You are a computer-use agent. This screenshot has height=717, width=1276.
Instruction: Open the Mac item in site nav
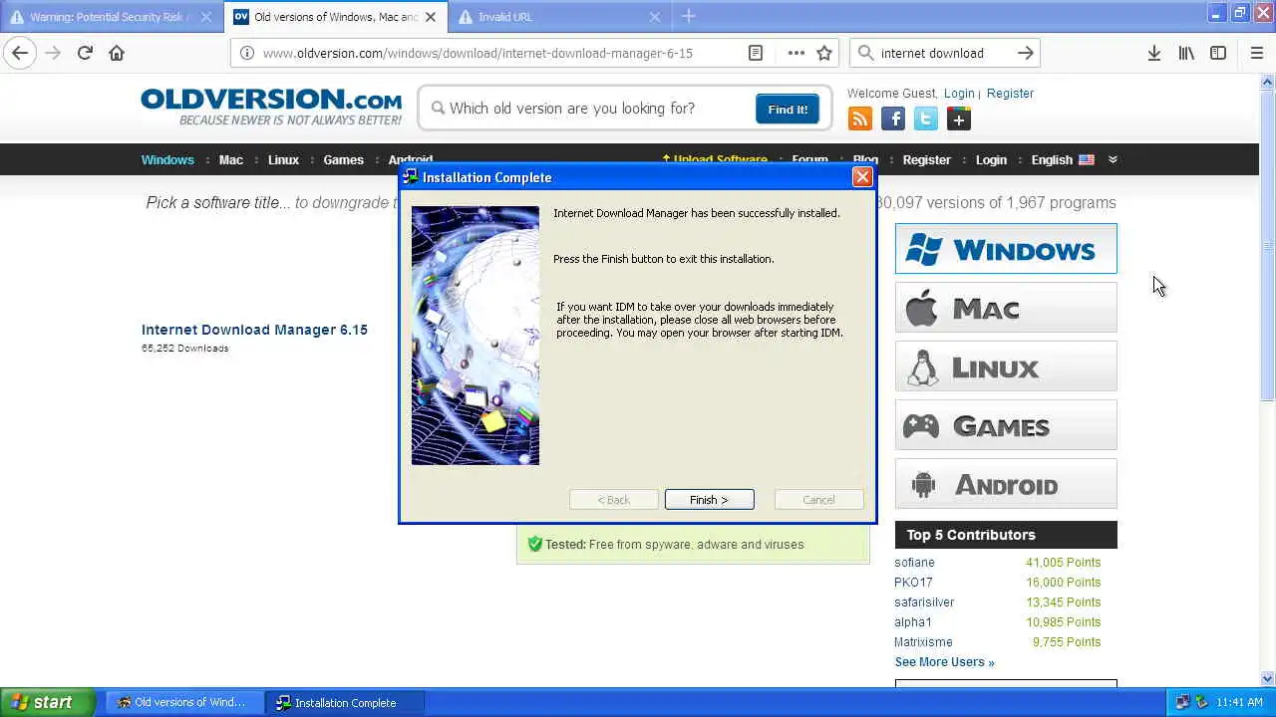click(231, 159)
